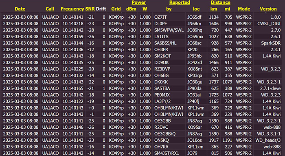Sort by km distance header
285x156 pixels.
click(x=214, y=9)
